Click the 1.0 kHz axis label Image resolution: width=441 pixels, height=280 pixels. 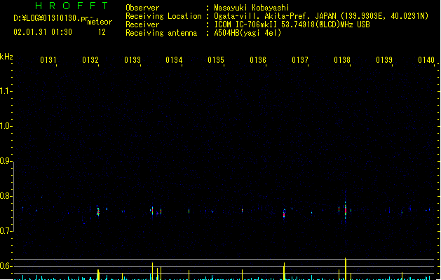(x=5, y=126)
